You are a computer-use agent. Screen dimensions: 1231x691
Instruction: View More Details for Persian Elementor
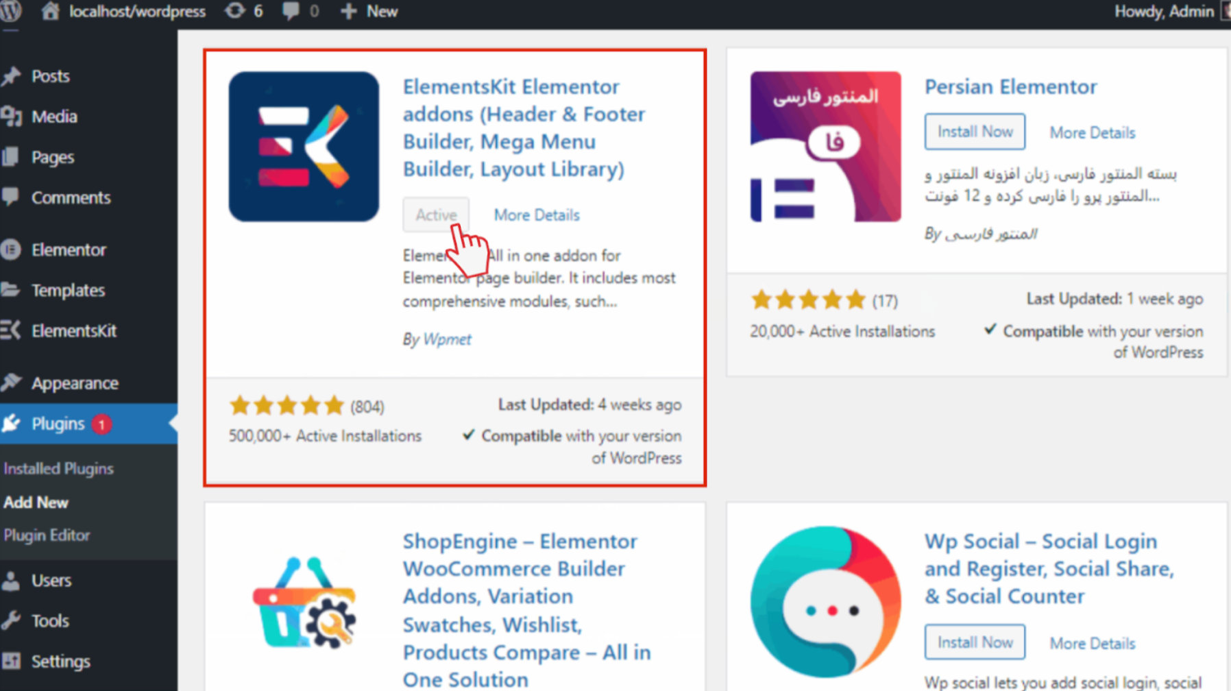point(1093,133)
